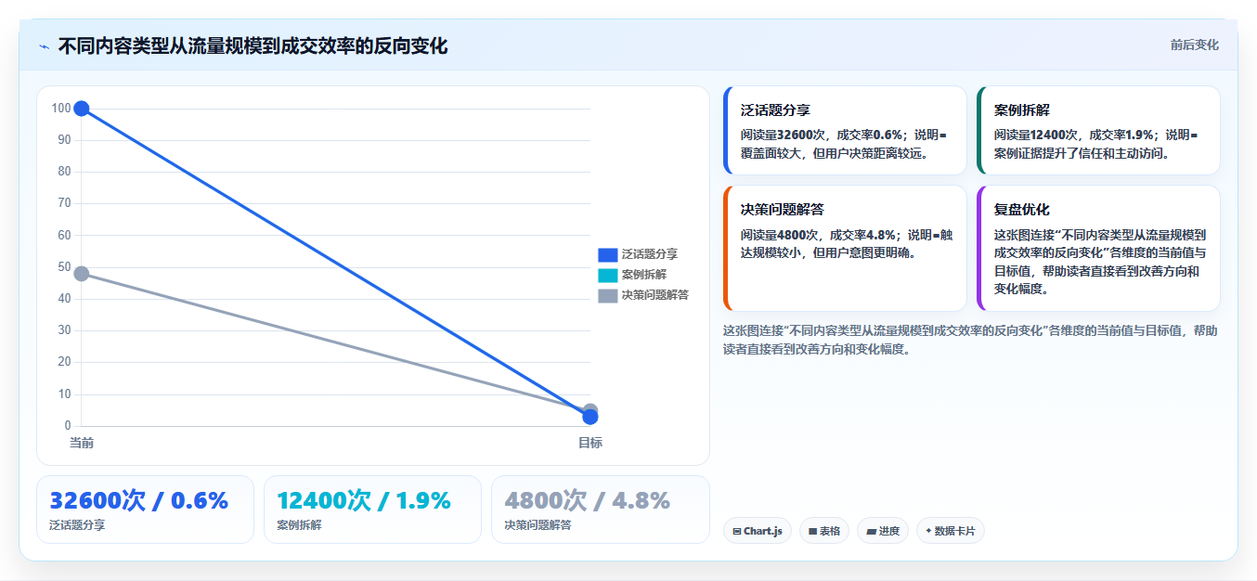Click the y-axis value 100

coord(61,109)
